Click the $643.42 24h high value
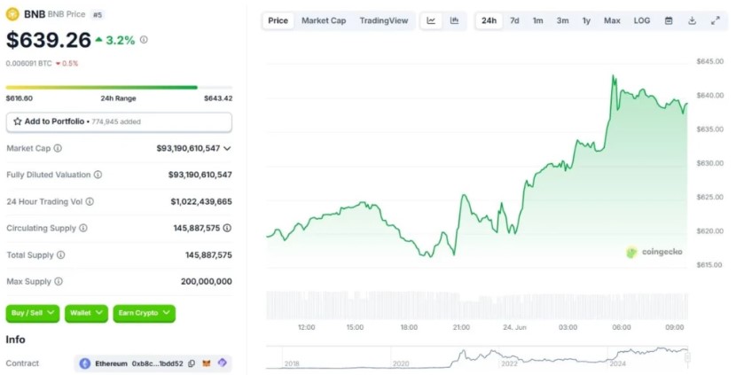The width and height of the screenshot is (736, 375). point(218,98)
